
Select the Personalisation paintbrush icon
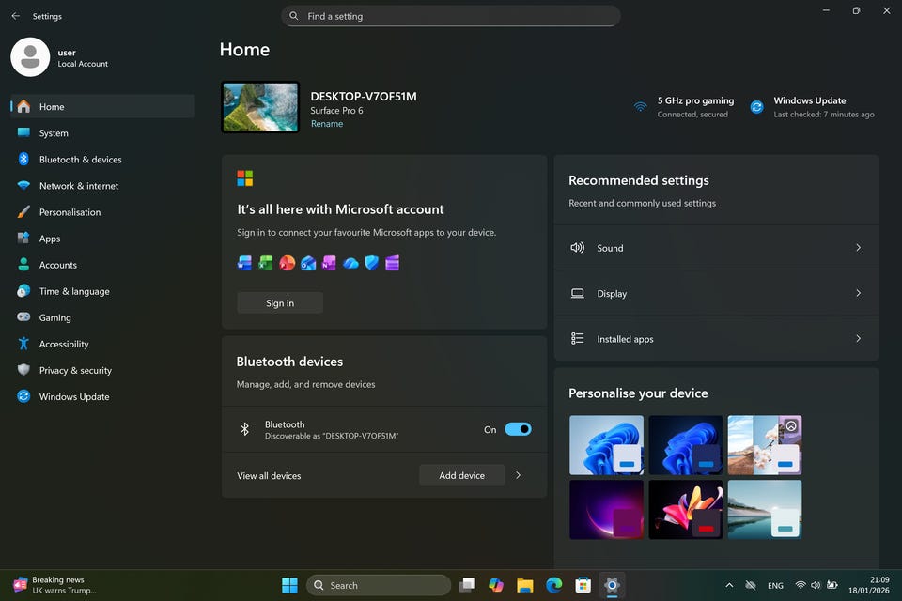(x=23, y=212)
